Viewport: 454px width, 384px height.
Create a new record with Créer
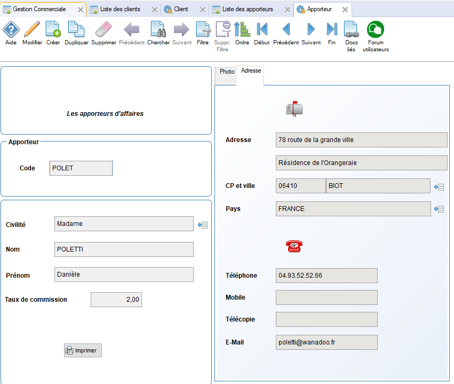pos(53,29)
